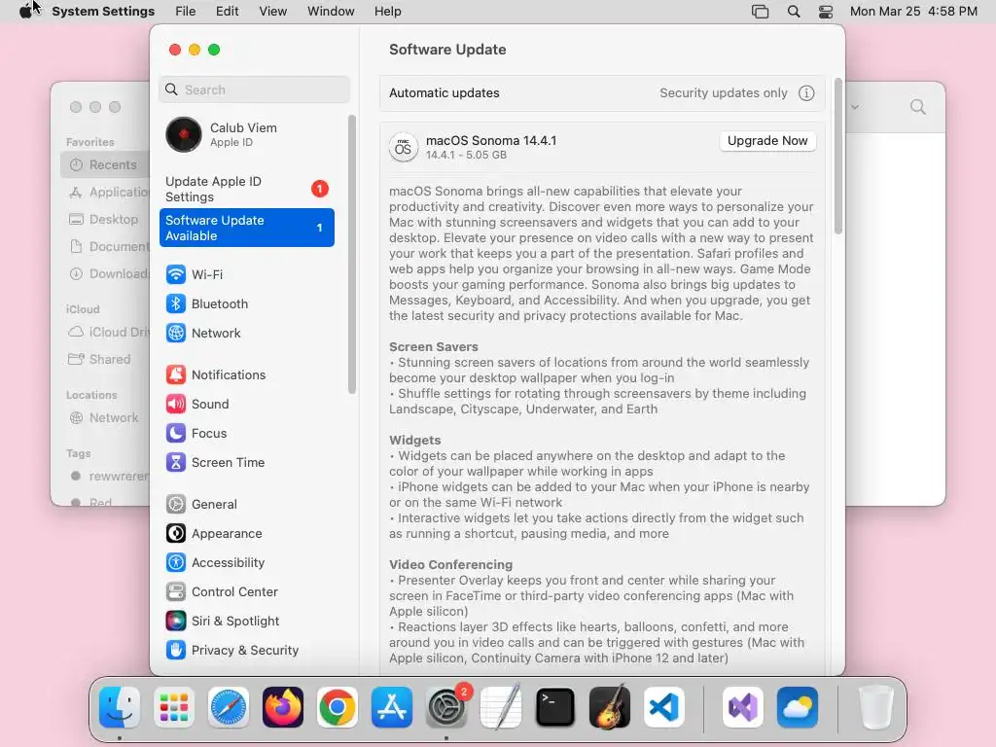Click the Automatic updates info icon
Screen dimensions: 996x747
[806, 93]
